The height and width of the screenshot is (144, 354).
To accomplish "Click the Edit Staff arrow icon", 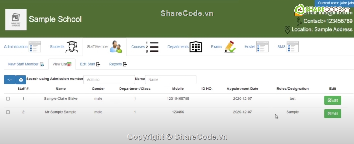I will [98, 64].
